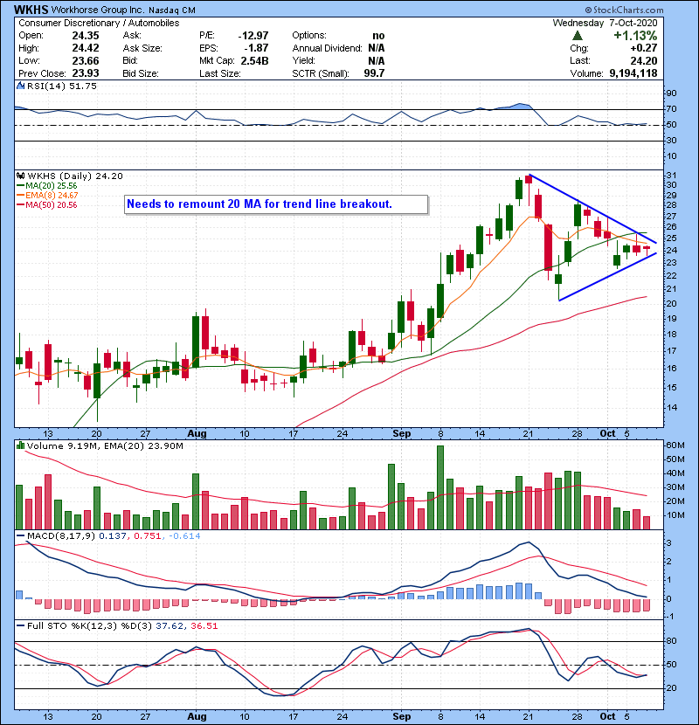Click the Sep label on bottom date axis

[x=402, y=716]
